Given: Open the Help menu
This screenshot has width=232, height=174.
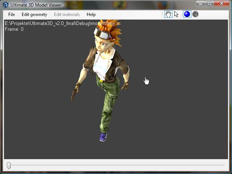Looking at the screenshot, I should [x=91, y=14].
